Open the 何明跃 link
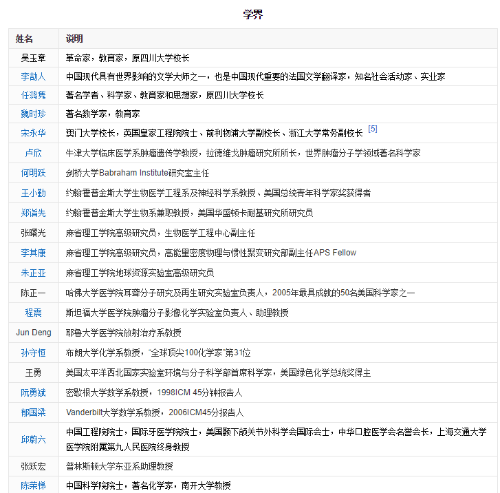 point(33,173)
